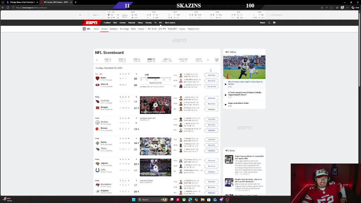This screenshot has height=203, width=361.
Task: Open Play-by-Play for Bears vs 49ers
Action: pos(212,87)
